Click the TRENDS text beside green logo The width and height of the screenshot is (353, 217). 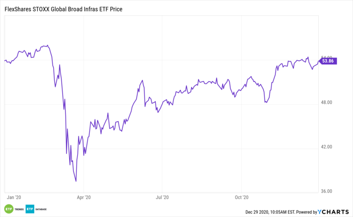pyautogui.click(x=18, y=209)
